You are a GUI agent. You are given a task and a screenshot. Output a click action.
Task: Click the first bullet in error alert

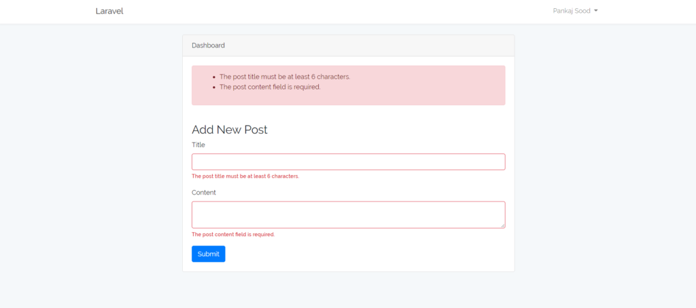(x=214, y=77)
